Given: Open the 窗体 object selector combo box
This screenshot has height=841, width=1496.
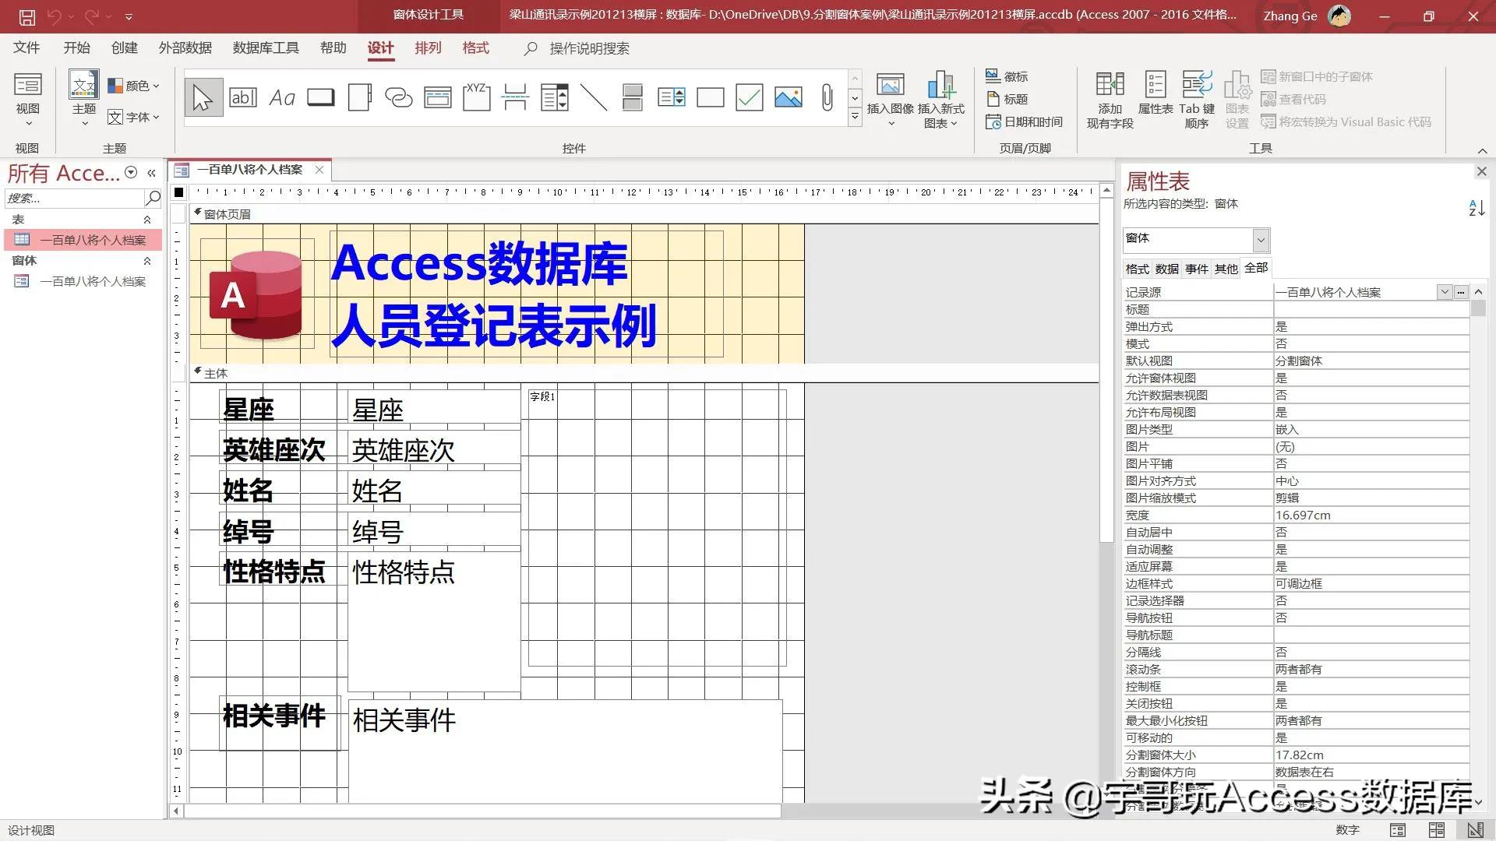Looking at the screenshot, I should coord(1260,239).
